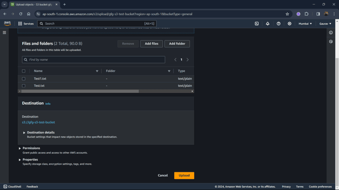Screen dimensions: 339x190
Task: Focus the Find by name field
Action: click(x=94, y=60)
